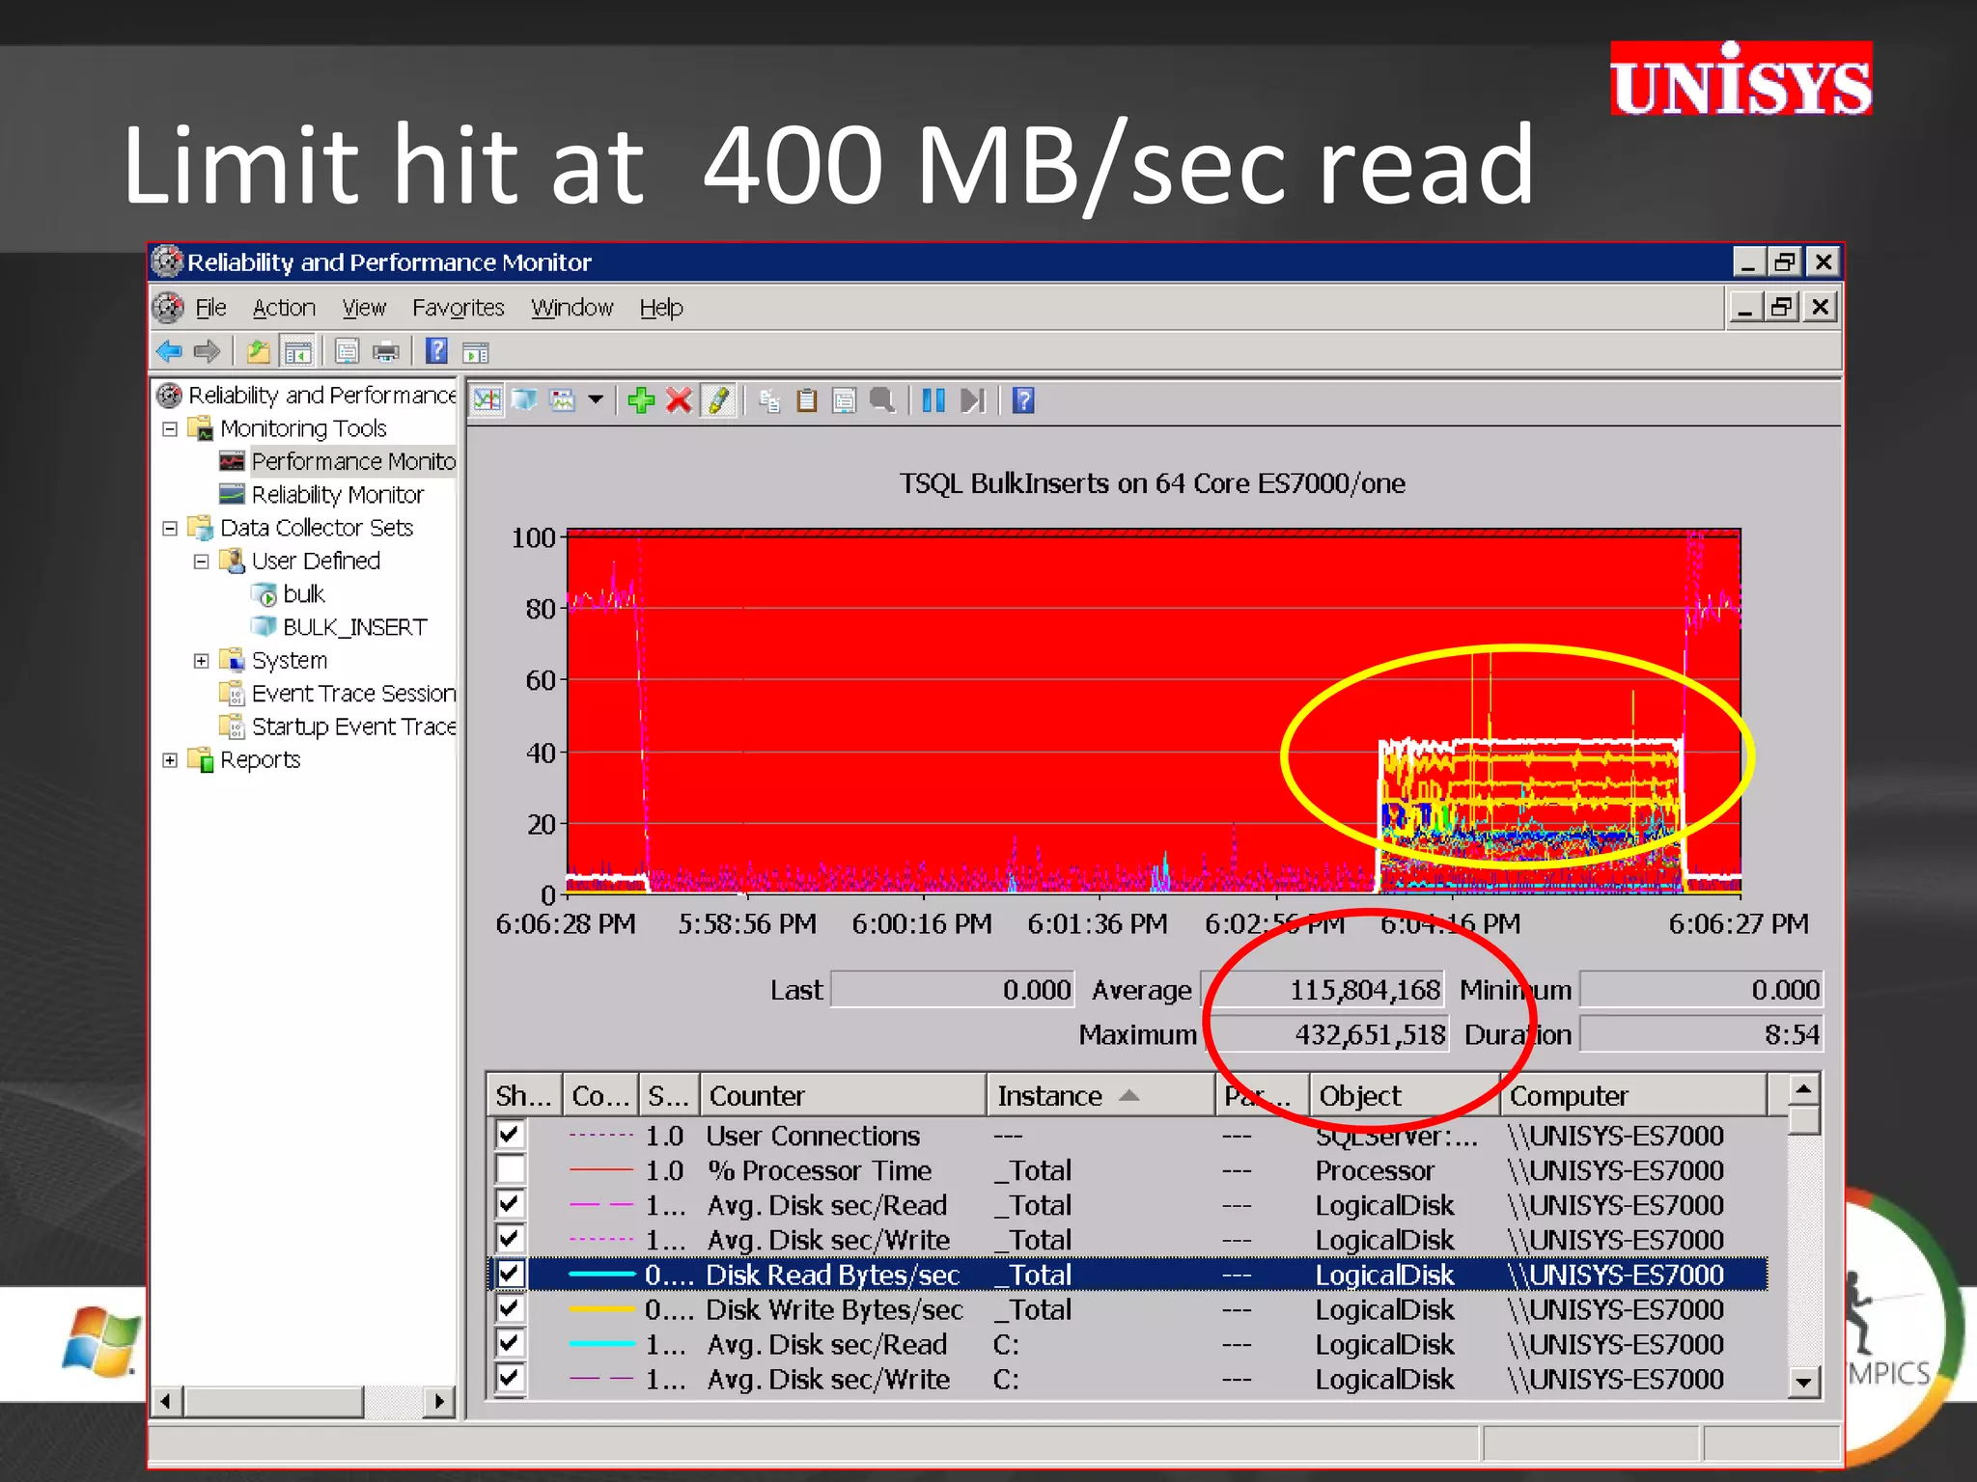The height and width of the screenshot is (1482, 1977).
Task: Add a counter with the green plus icon
Action: pyautogui.click(x=641, y=399)
